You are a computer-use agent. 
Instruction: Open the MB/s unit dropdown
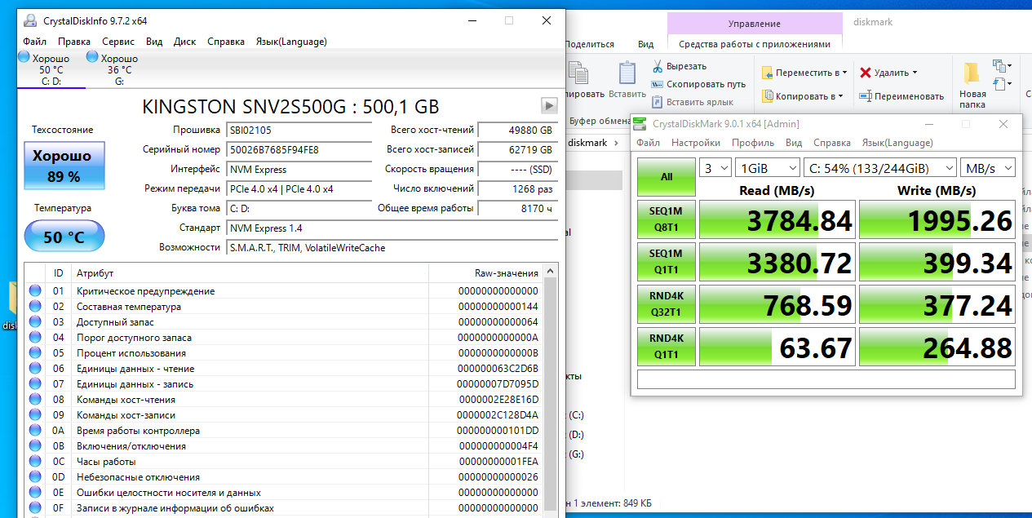click(x=987, y=168)
